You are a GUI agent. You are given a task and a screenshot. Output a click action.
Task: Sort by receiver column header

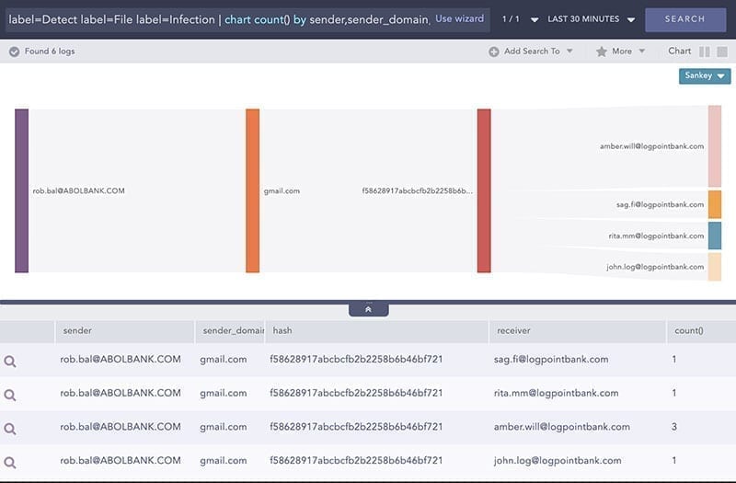[x=578, y=331]
